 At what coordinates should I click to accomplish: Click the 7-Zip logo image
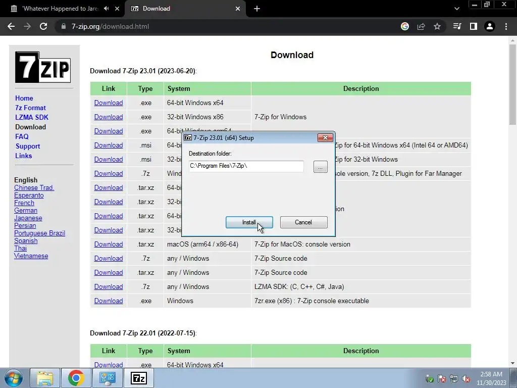[x=43, y=67]
